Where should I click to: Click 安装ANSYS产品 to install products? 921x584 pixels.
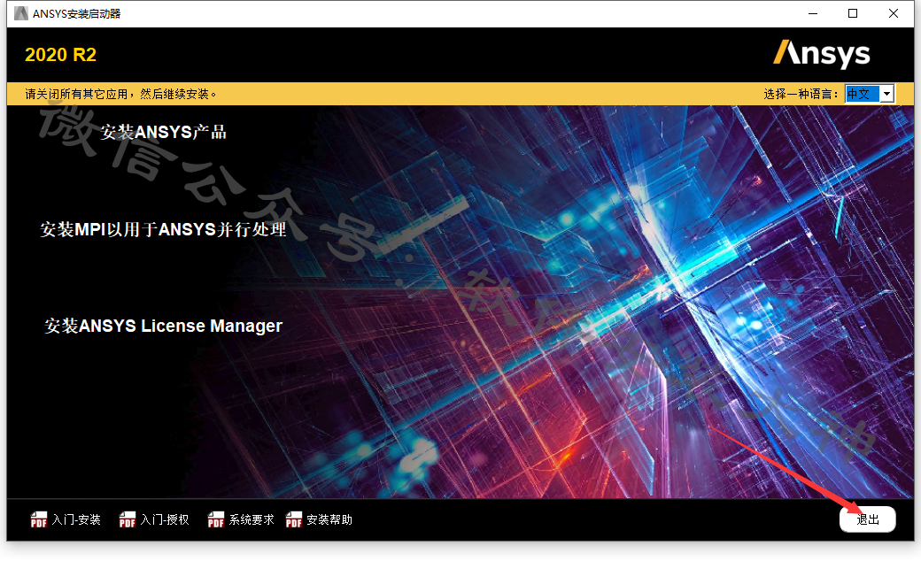(163, 132)
